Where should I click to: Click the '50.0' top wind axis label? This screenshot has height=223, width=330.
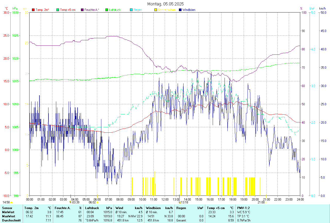323,12
